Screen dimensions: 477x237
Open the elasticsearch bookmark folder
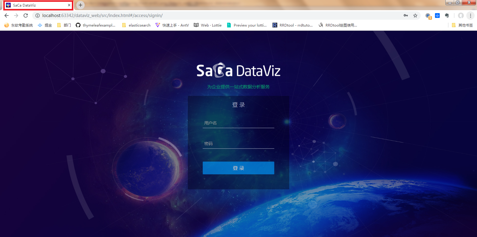point(136,25)
